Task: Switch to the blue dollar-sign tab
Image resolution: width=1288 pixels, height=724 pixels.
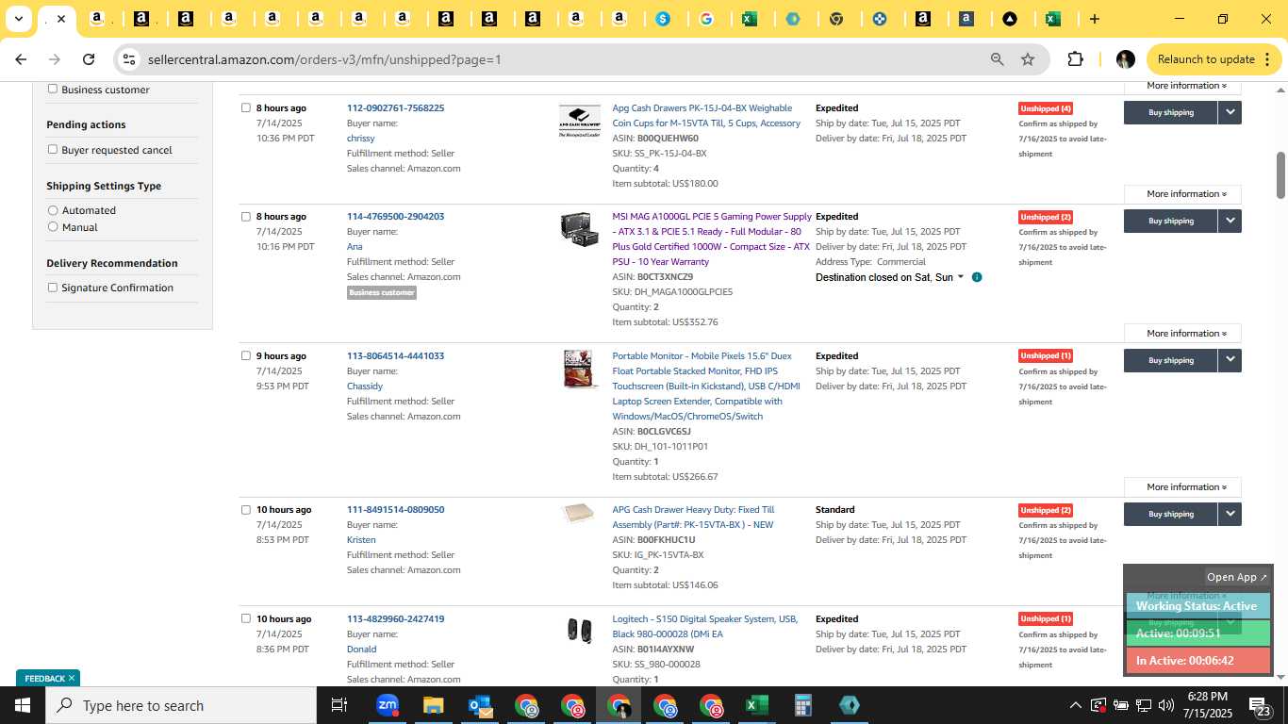Action: pos(663,19)
